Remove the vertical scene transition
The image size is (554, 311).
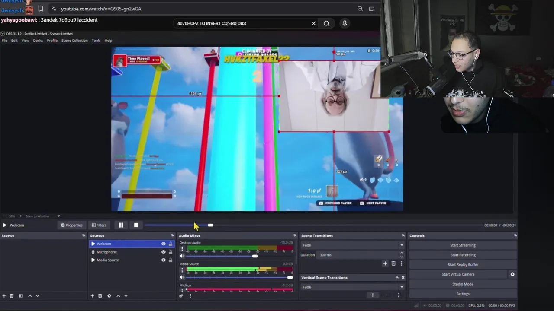[386, 295]
